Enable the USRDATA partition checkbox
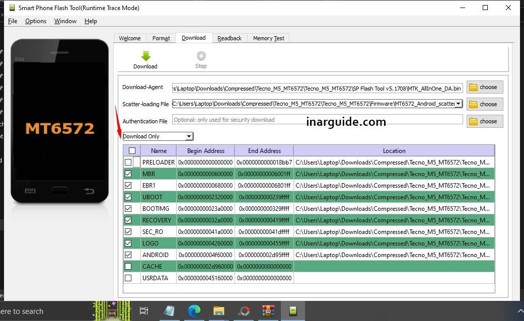 [x=128, y=278]
